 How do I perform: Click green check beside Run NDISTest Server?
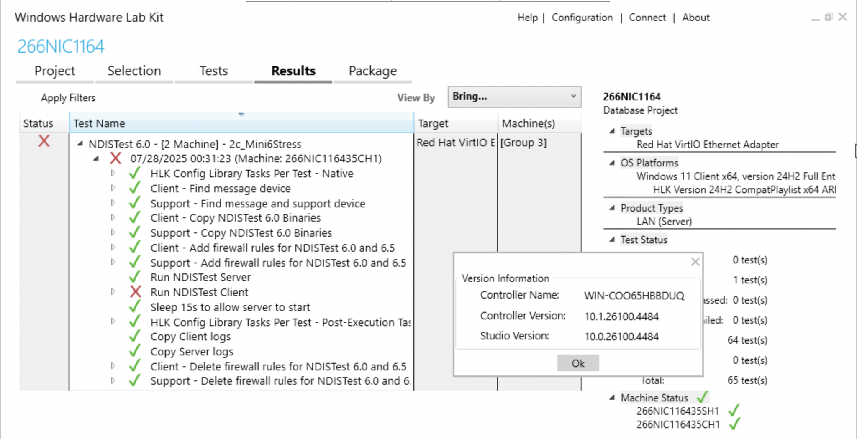[135, 277]
